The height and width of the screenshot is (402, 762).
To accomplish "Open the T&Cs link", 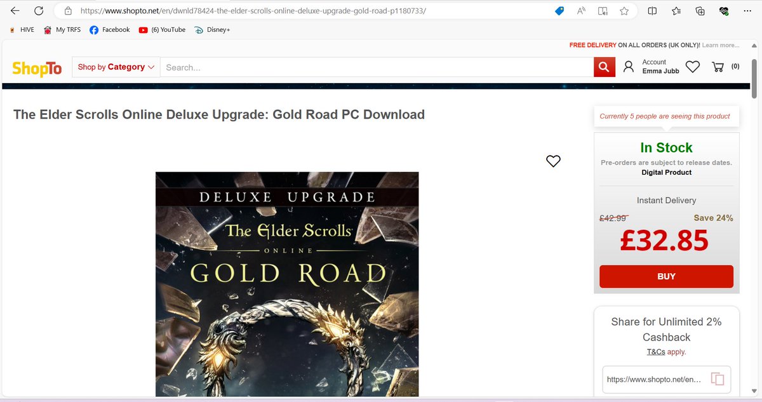I will pos(655,352).
